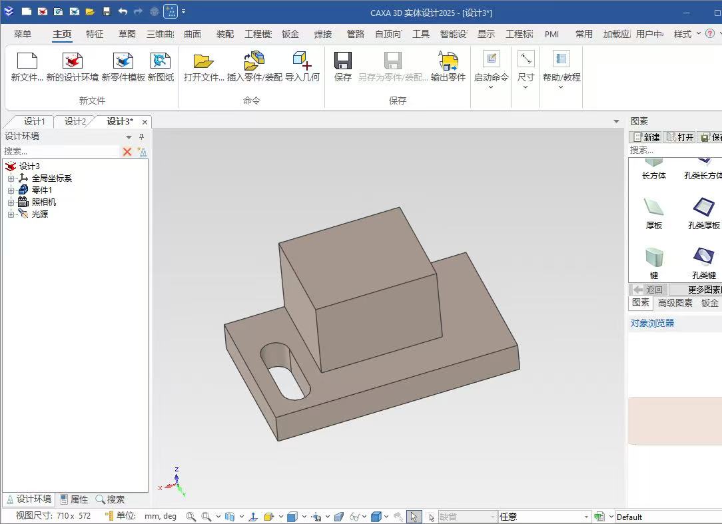722x524 pixels.
Task: Switch to the 设计1 document tab
Action: coord(35,122)
